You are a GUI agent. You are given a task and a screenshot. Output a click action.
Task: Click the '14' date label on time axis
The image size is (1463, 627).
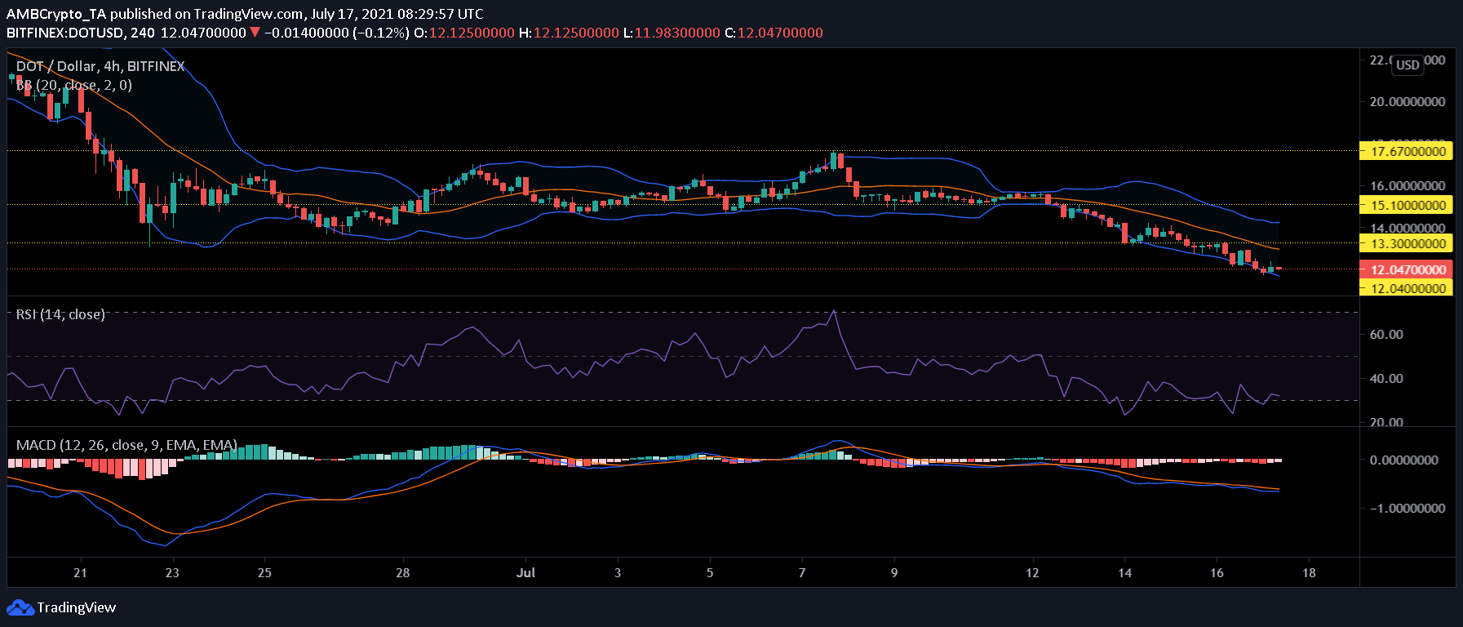point(1125,572)
